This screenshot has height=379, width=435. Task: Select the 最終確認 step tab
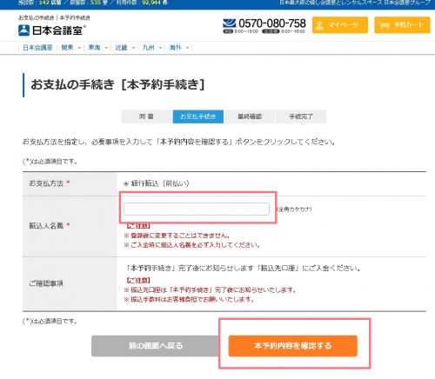[x=250, y=116]
